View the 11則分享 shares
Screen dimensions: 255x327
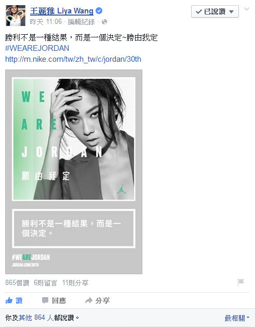click(75, 283)
